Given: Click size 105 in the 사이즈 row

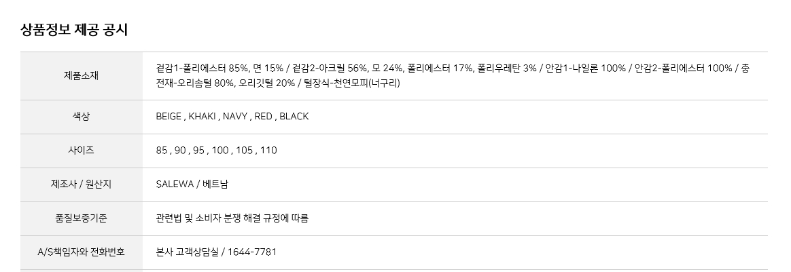Looking at the screenshot, I should click(243, 151).
